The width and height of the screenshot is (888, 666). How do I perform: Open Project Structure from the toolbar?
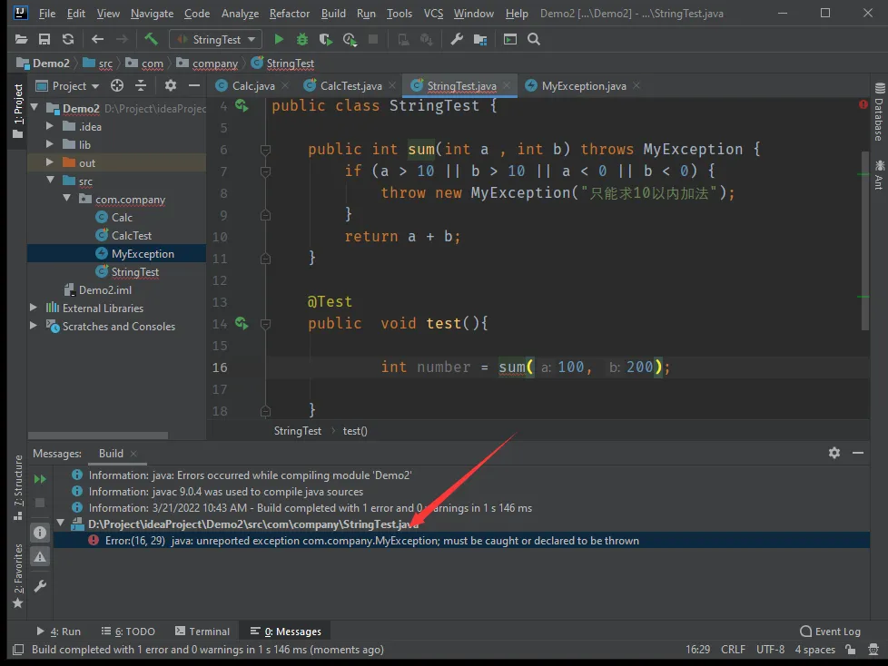[479, 39]
